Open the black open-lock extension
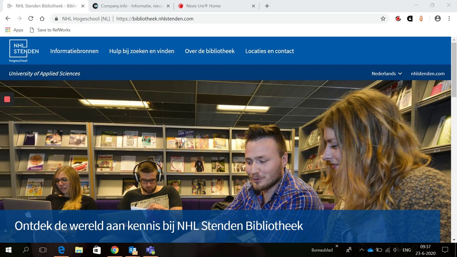The width and height of the screenshot is (457, 257). click(x=410, y=19)
